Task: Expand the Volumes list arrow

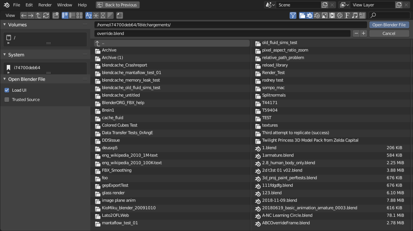Action: (x=8, y=43)
